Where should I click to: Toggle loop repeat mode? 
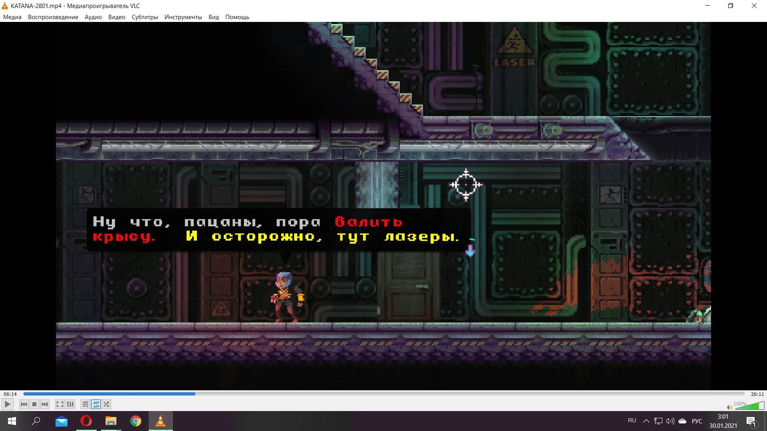(x=96, y=404)
